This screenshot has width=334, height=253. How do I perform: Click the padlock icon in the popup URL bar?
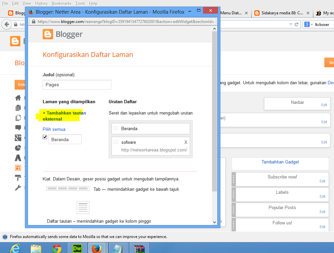click(33, 22)
